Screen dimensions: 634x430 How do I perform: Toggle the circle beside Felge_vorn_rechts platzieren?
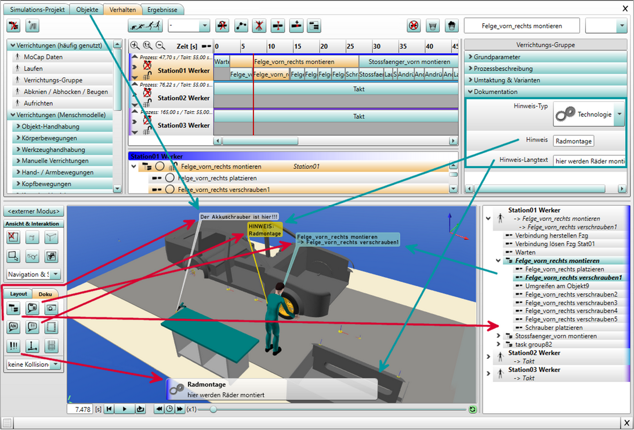[x=169, y=178]
